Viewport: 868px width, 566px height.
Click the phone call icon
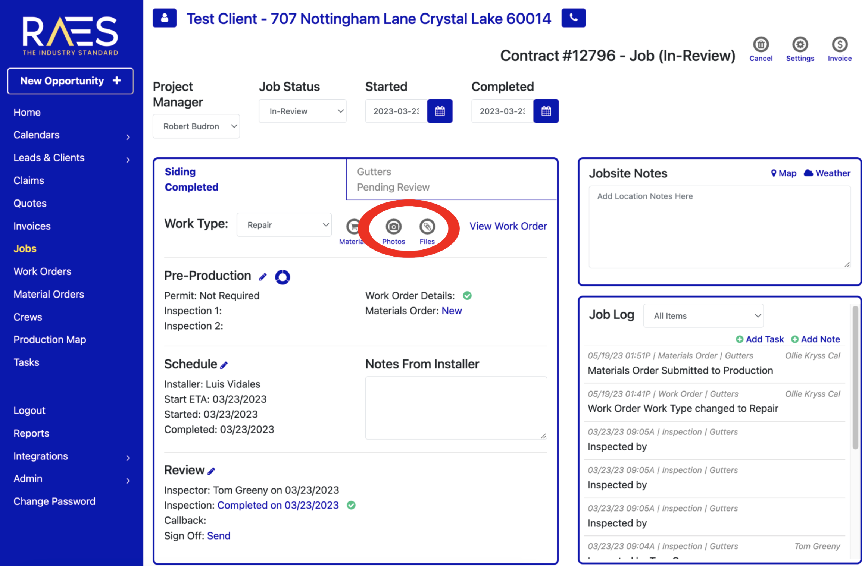coord(573,18)
